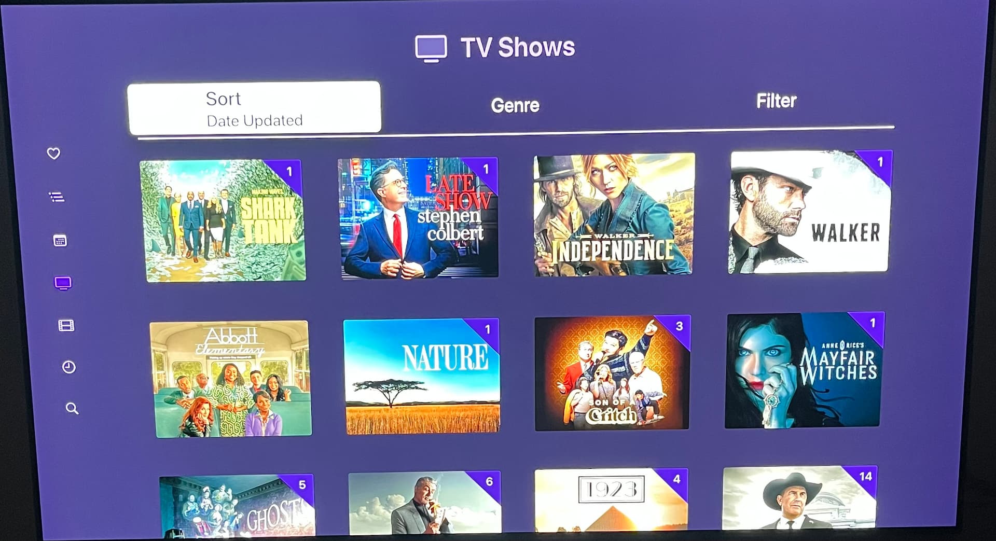The width and height of the screenshot is (996, 541).
Task: Select the Shark Tank show thumbnail
Action: pyautogui.click(x=223, y=221)
